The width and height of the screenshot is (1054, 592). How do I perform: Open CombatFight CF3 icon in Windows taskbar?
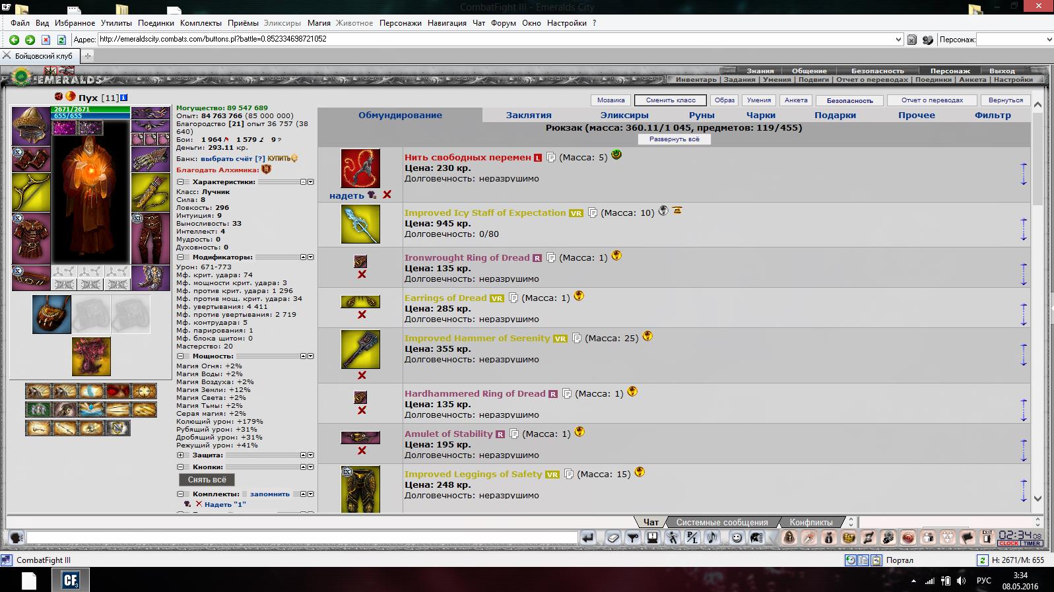pyautogui.click(x=71, y=580)
